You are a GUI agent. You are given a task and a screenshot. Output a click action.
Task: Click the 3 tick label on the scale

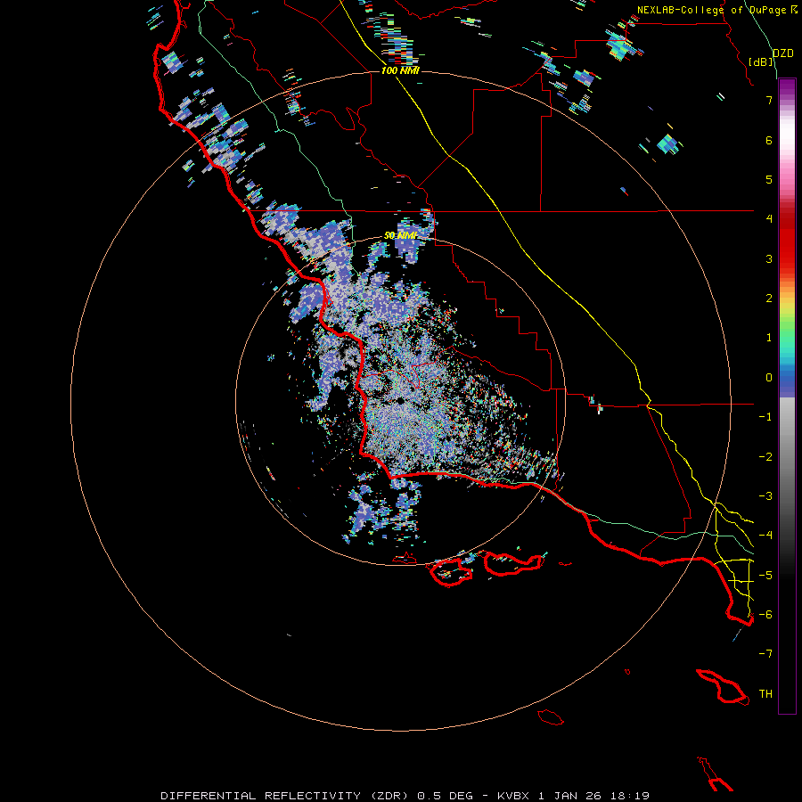pyautogui.click(x=769, y=258)
